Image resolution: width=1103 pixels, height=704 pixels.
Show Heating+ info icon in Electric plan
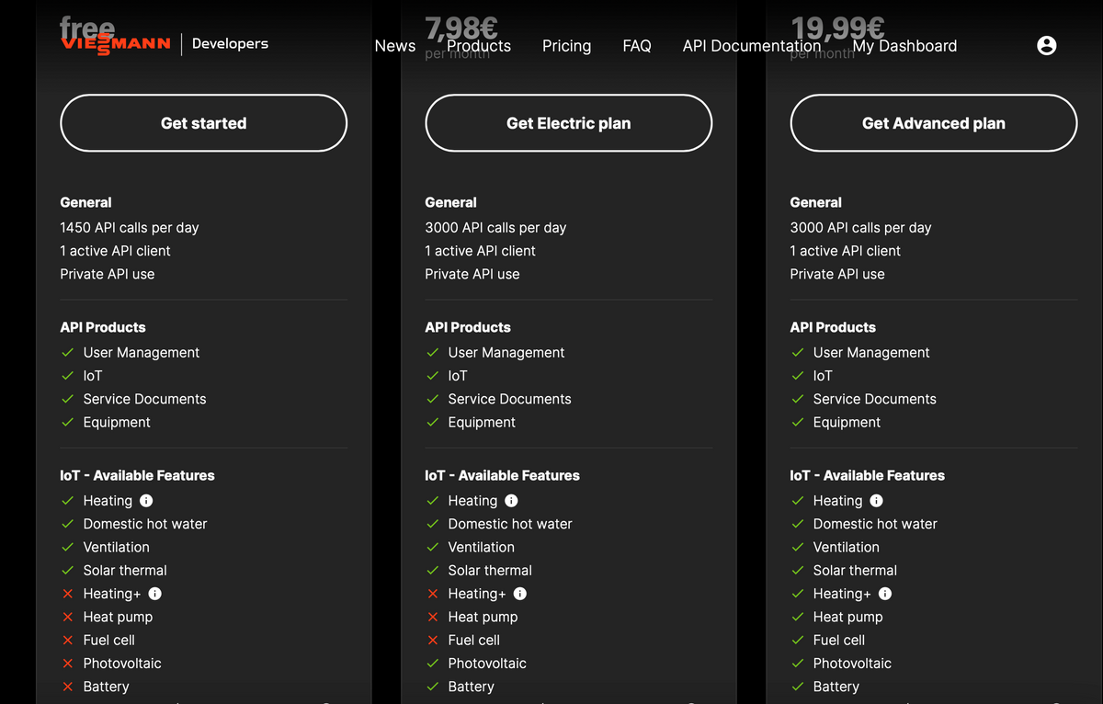point(519,594)
